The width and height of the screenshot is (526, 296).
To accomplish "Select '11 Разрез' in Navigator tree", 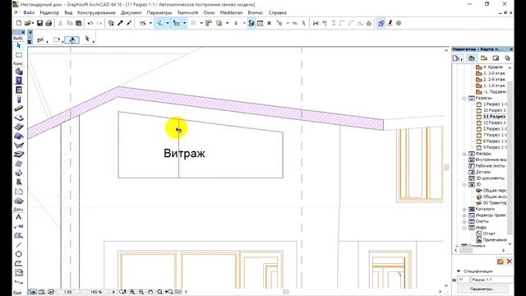I will [491, 117].
